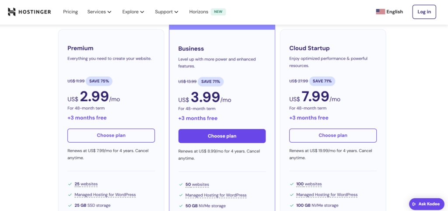Click the US flag language icon
This screenshot has width=448, height=211.
pos(380,12)
